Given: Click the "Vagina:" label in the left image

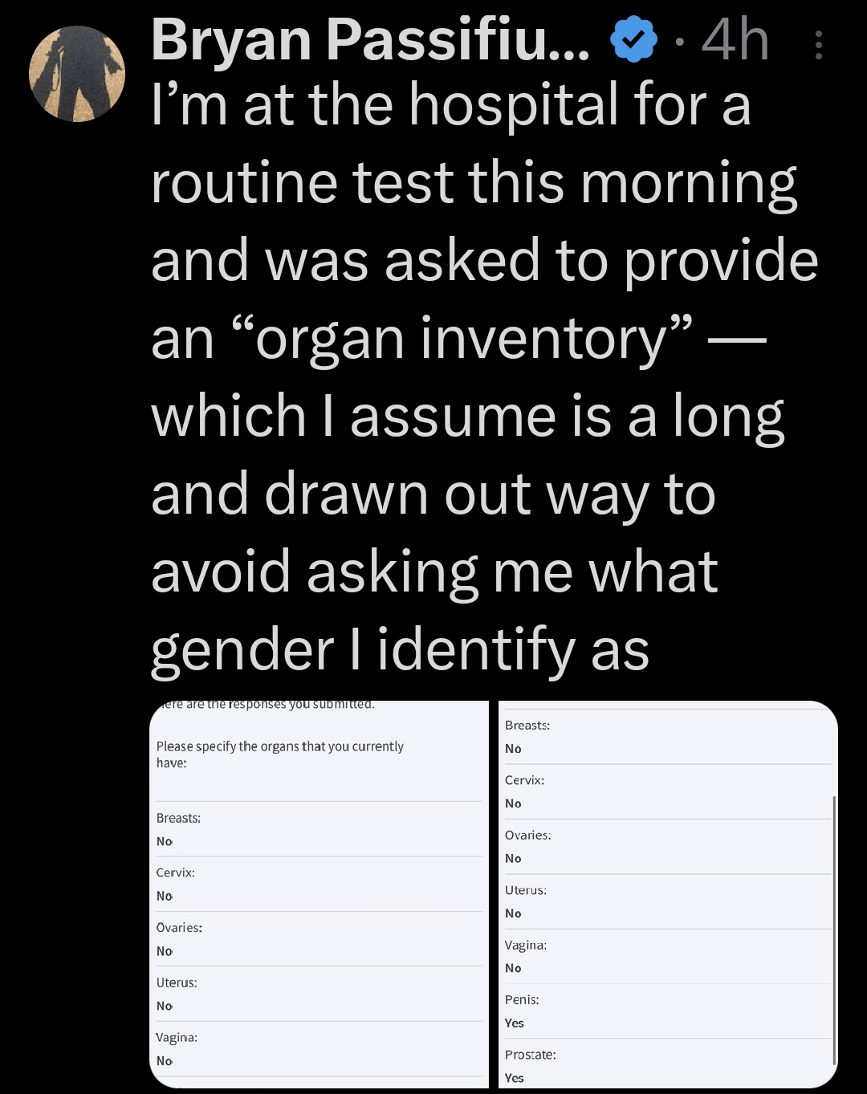Looking at the screenshot, I should (x=177, y=1038).
